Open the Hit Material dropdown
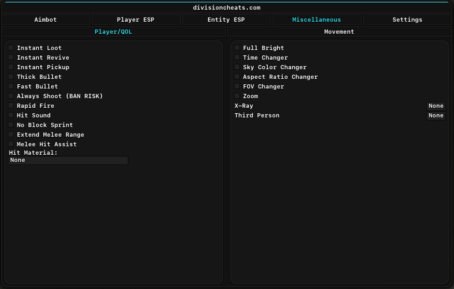The image size is (454, 289). click(x=68, y=160)
